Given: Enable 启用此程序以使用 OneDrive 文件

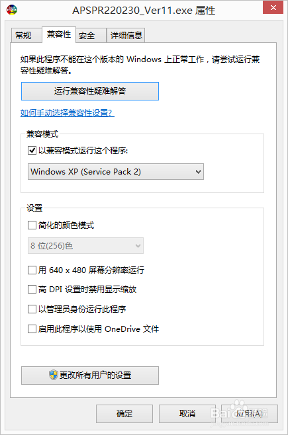Looking at the screenshot, I should (x=32, y=329).
